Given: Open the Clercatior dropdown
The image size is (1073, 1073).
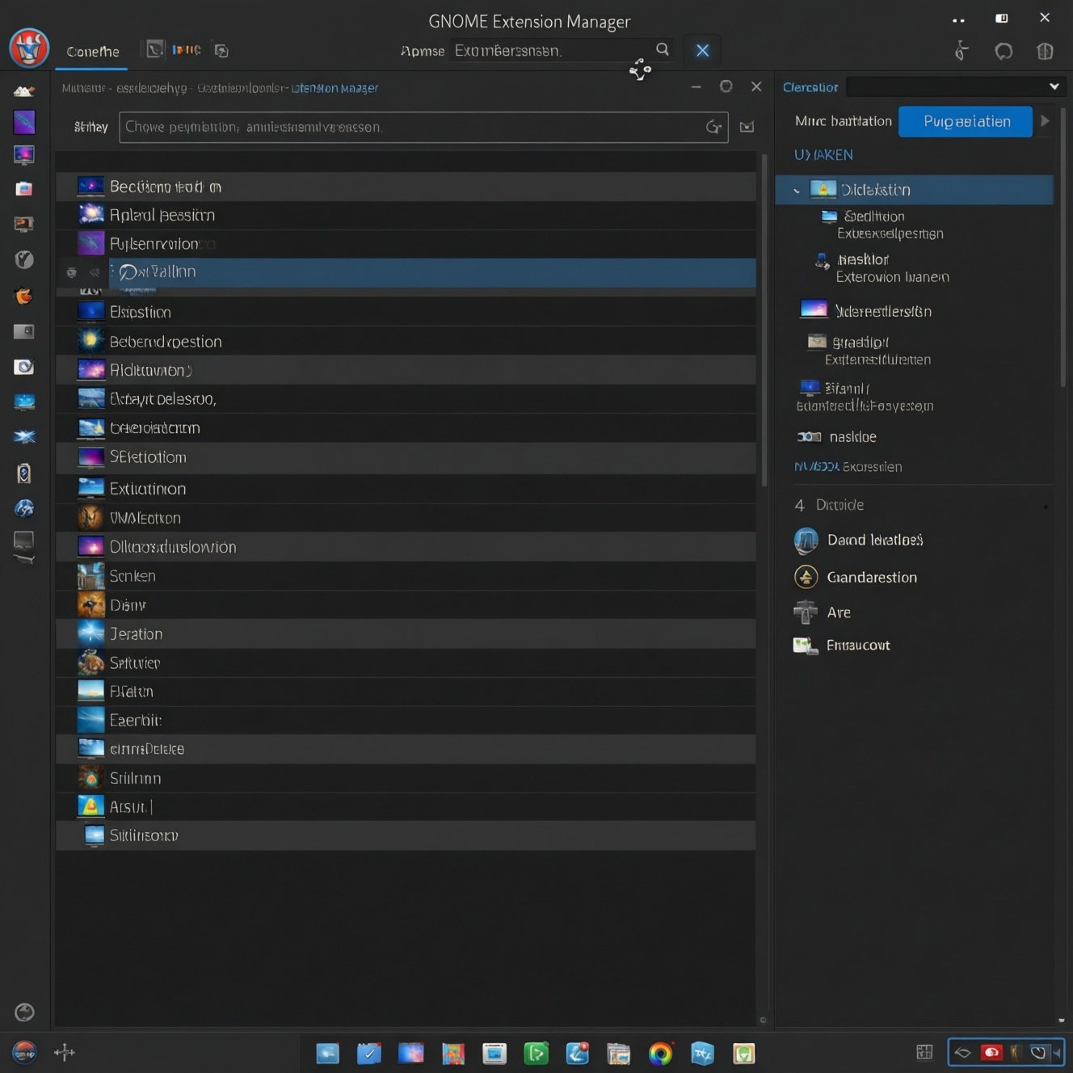Looking at the screenshot, I should point(956,86).
